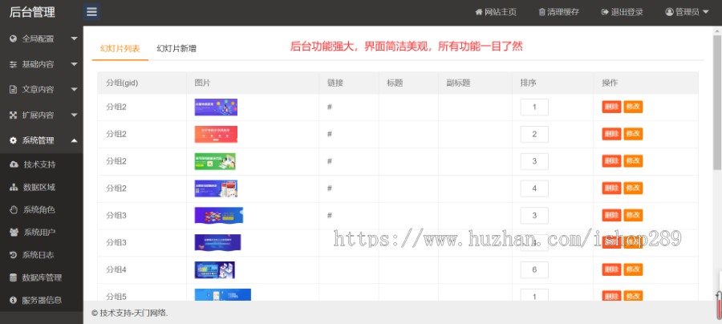Switch to the 幻灯片新增 tab
The image size is (722, 324).
[x=176, y=48]
